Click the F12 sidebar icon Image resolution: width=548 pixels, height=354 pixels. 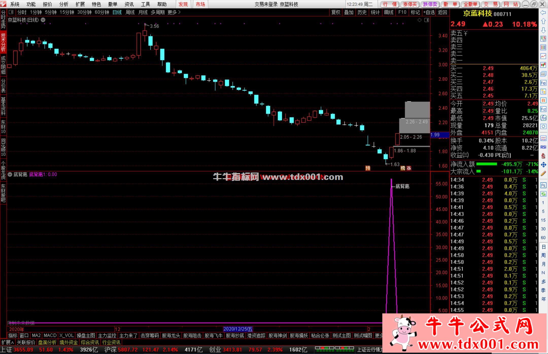click(x=543, y=109)
